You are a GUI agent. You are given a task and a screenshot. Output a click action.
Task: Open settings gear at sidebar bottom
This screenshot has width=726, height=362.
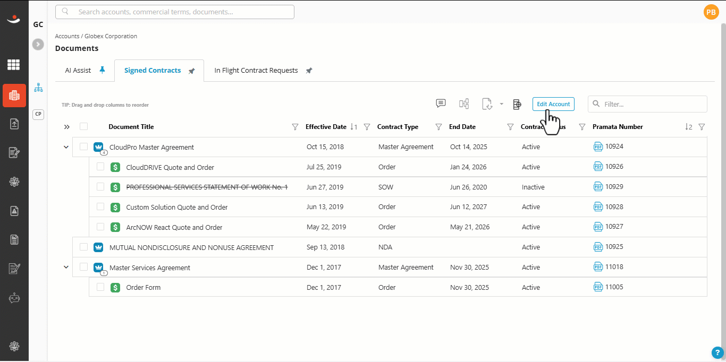pos(14,346)
